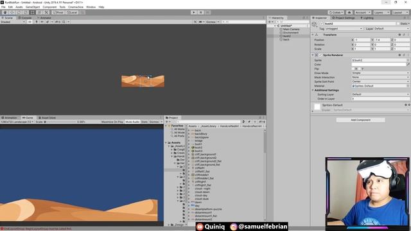
Task: Open the GameObject menu
Action: 33,7
